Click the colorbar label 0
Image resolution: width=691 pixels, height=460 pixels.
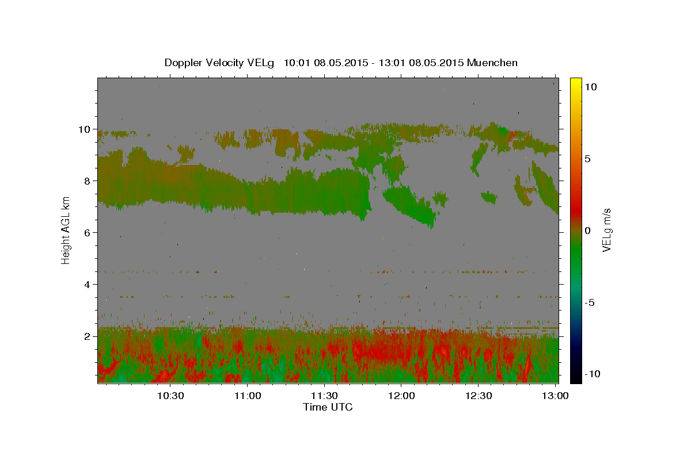click(x=587, y=231)
